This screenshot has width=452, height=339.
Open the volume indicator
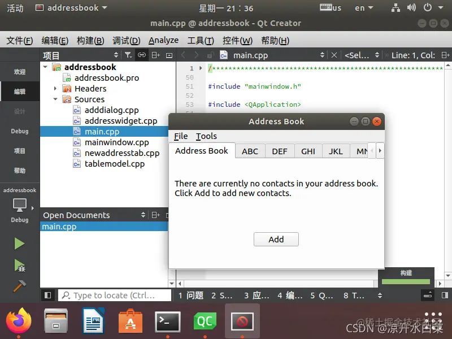[411, 7]
